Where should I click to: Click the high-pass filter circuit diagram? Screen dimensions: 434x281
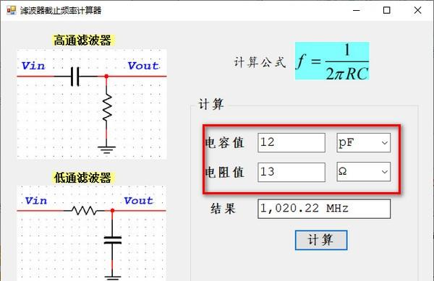92,104
